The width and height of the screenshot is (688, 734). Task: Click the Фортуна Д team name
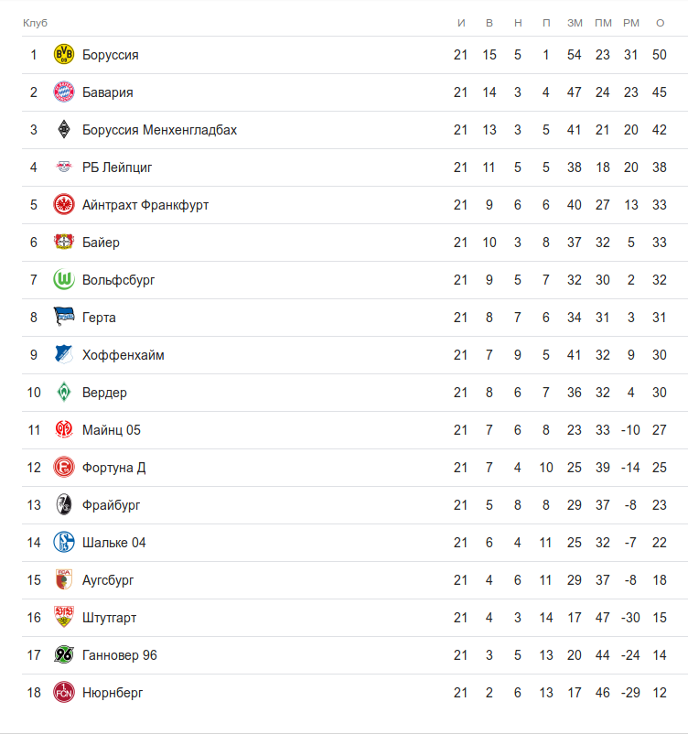114,468
